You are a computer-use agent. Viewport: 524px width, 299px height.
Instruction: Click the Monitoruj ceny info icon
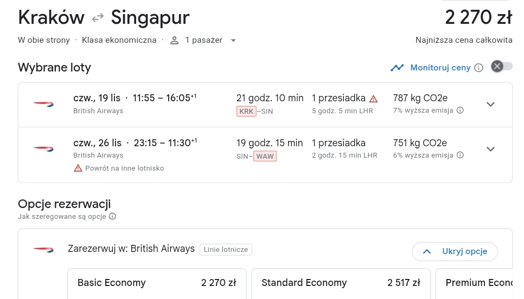pyautogui.click(x=478, y=68)
